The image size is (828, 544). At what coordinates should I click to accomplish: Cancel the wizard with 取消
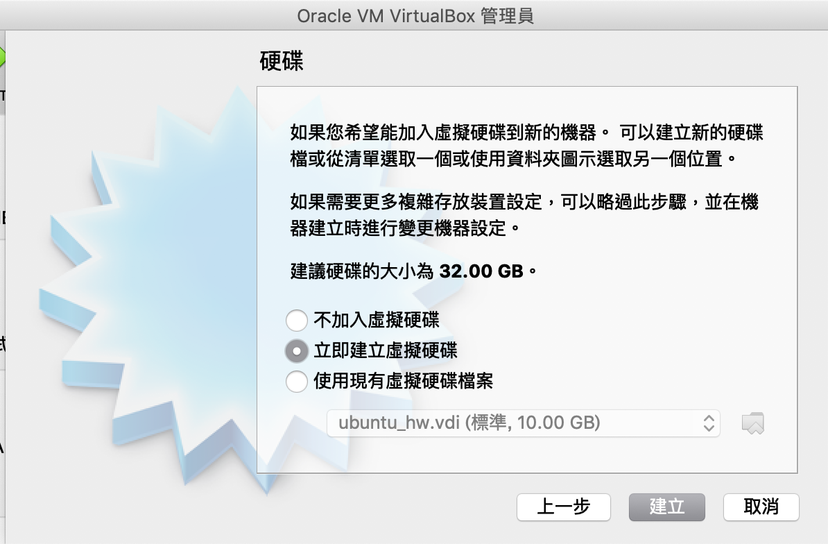coord(761,507)
